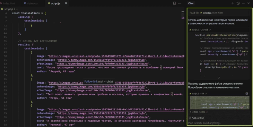
Task: Open the Chat tab label
Action: click(x=191, y=3)
